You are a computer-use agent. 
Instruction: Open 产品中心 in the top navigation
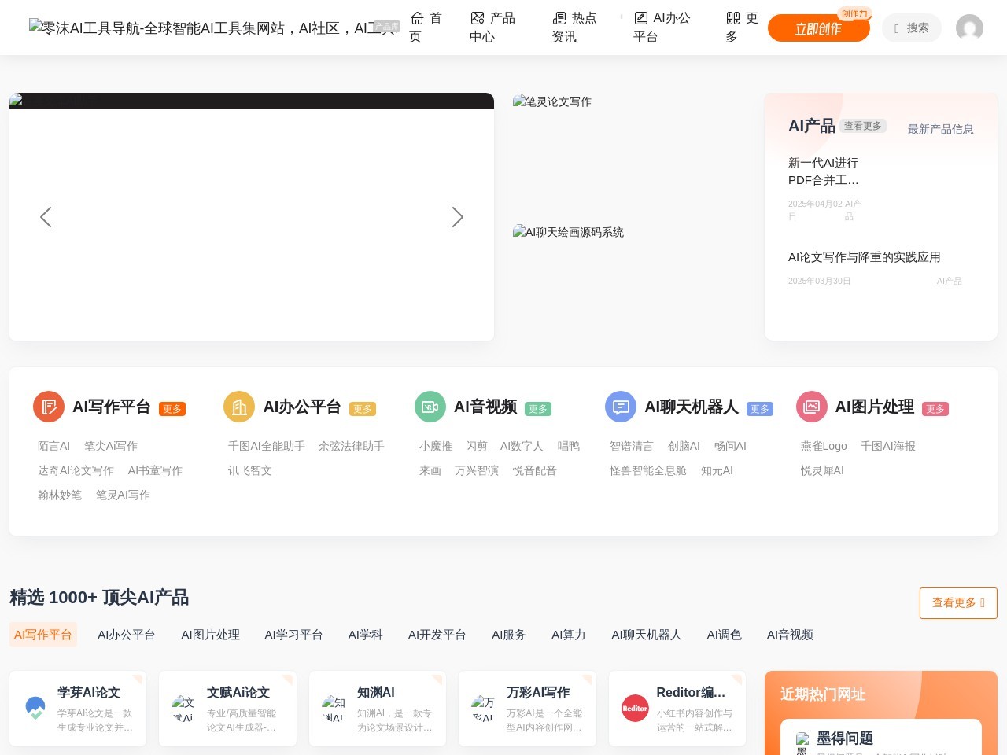tap(492, 28)
